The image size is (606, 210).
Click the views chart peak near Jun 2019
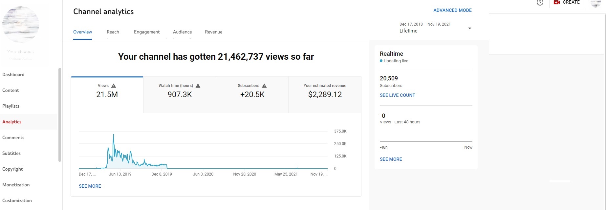(114, 135)
